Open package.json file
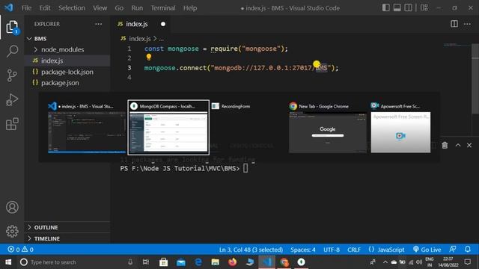Image resolution: width=479 pixels, height=269 pixels. point(67,83)
